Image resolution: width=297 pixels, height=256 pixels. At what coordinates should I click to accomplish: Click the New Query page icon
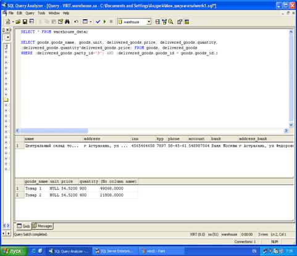tap(8, 22)
